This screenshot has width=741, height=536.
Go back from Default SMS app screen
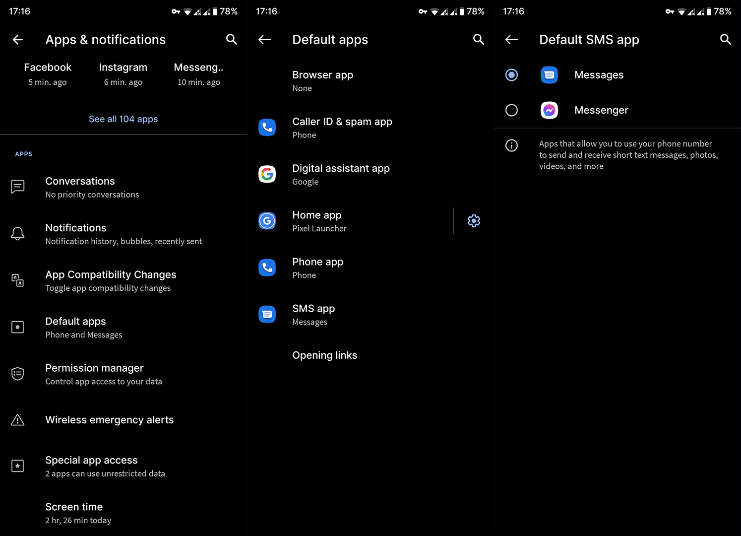click(x=512, y=40)
